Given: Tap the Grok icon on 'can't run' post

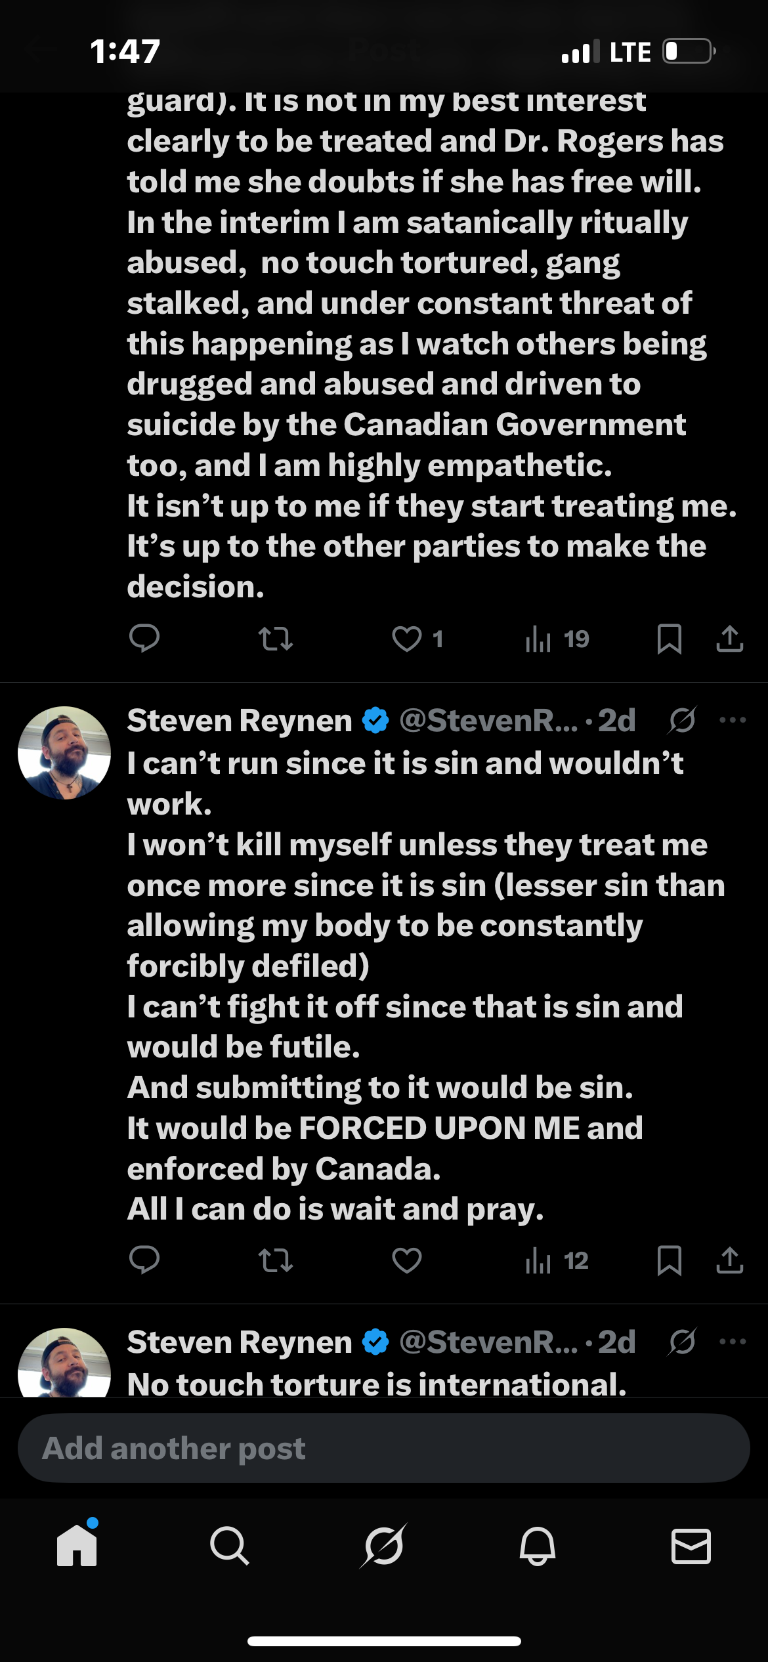Looking at the screenshot, I should point(683,720).
